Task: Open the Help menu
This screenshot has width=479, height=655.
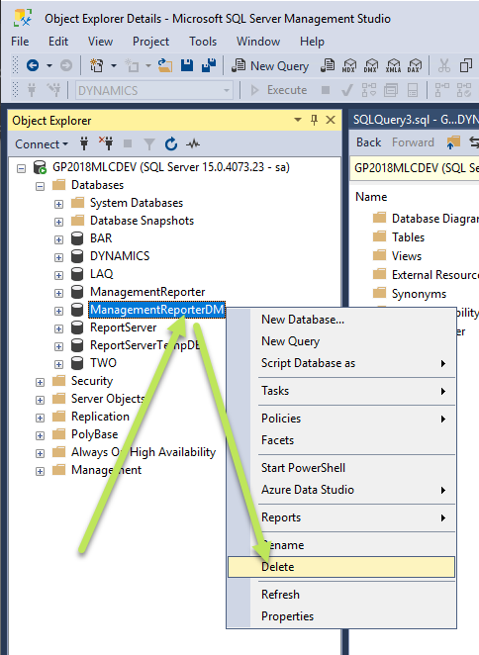Action: click(312, 42)
